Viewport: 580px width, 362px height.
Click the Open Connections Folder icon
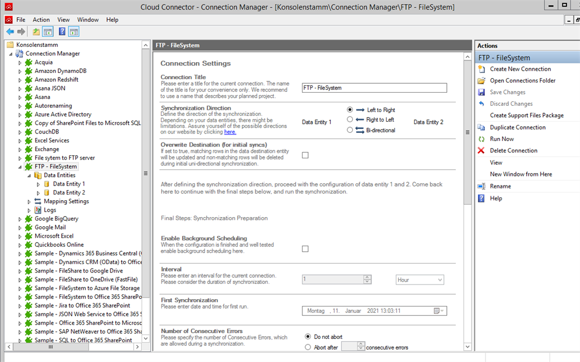click(x=481, y=81)
